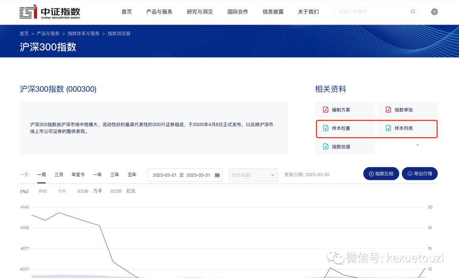This screenshot has width=459, height=278.
Task: Open 产品与服务 navigation menu
Action: 159,12
